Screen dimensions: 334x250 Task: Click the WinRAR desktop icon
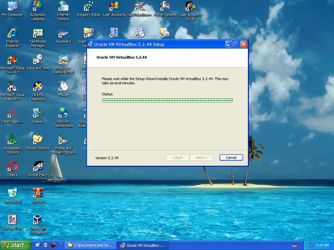tap(38, 196)
